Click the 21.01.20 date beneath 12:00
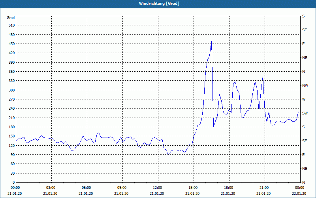 pos(157,194)
